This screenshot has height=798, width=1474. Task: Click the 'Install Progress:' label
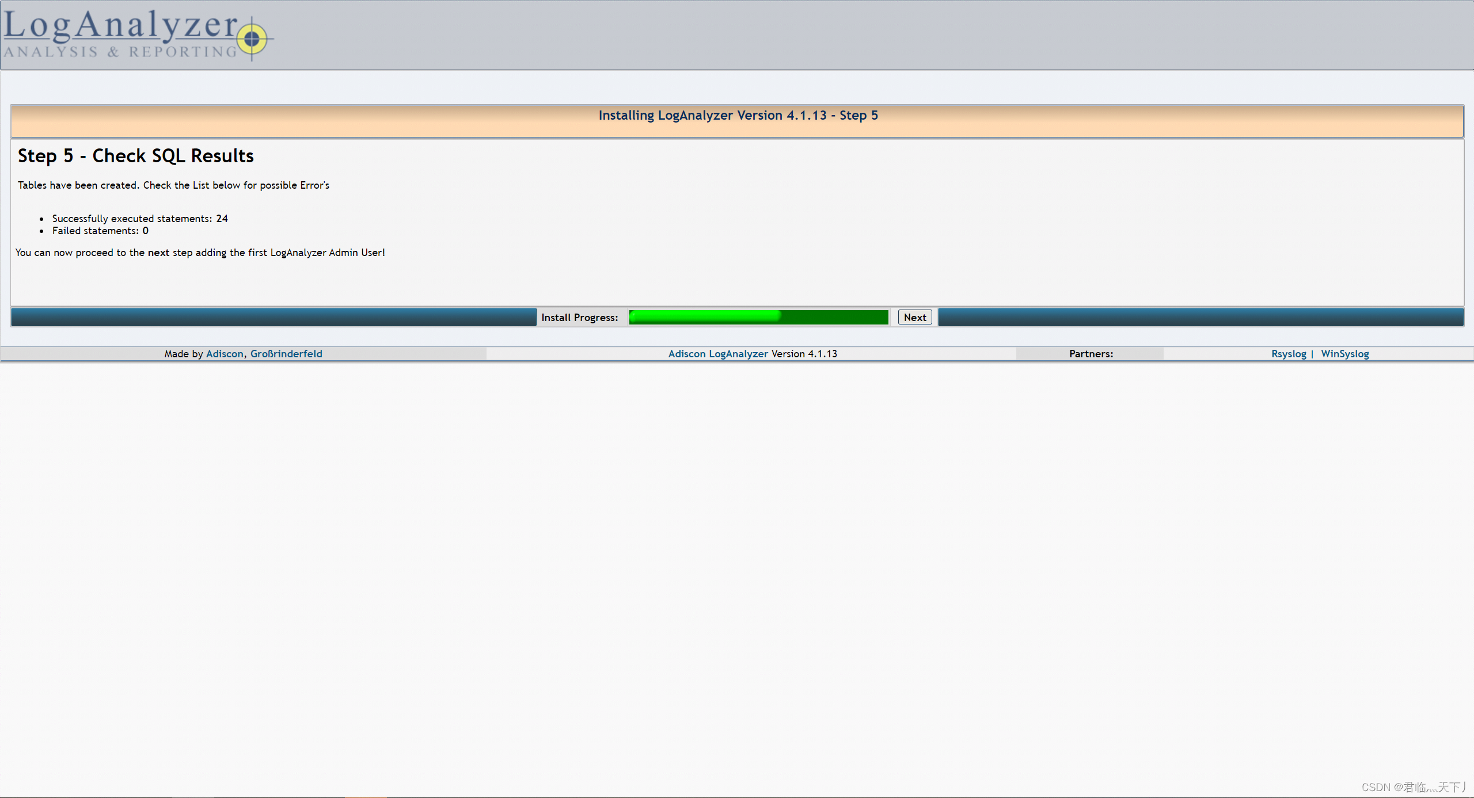[579, 318]
